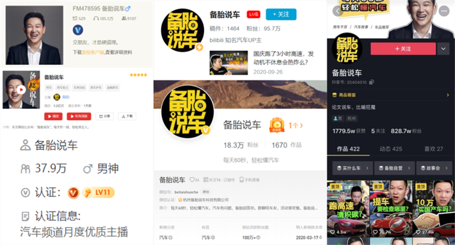This screenshot has width=455, height=245.
Task: Click the 828.7w 粉丝 followers count
Action: point(406,131)
